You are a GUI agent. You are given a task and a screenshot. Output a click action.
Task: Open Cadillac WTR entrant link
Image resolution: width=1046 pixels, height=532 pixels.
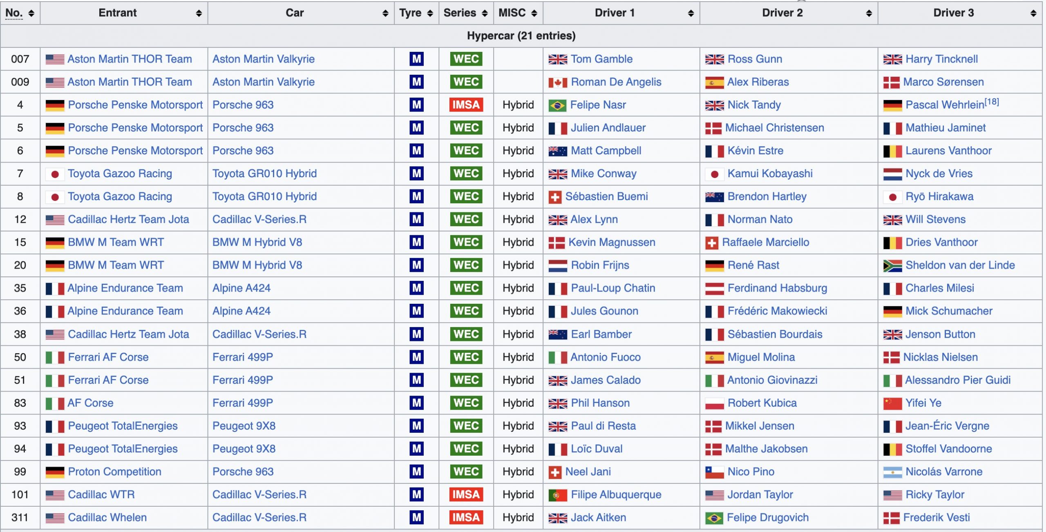tap(101, 494)
